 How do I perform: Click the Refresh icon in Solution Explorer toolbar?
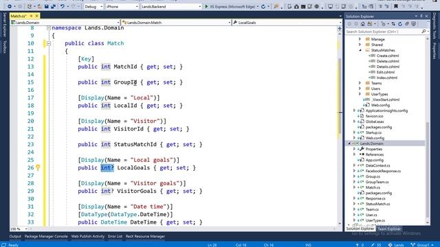(400, 24)
